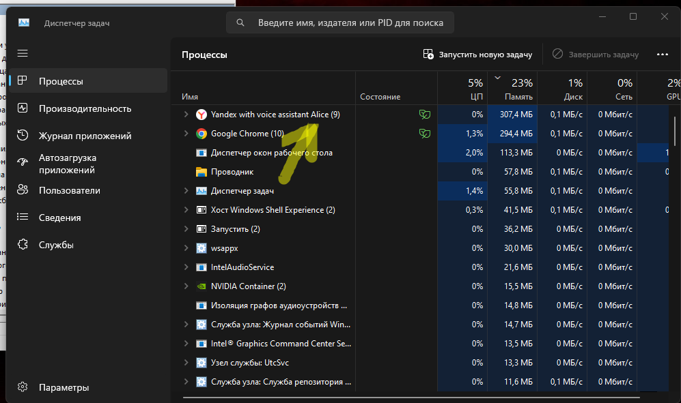The width and height of the screenshot is (681, 403).
Task: Click the Google Chrome process icon
Action: point(201,134)
